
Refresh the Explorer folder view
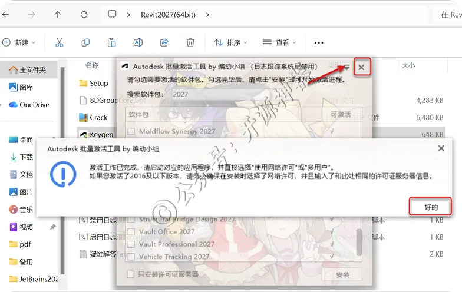coord(84,14)
